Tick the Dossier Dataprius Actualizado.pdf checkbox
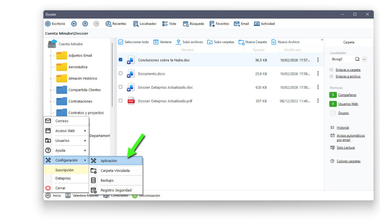The height and width of the screenshot is (222, 380). 121,100
